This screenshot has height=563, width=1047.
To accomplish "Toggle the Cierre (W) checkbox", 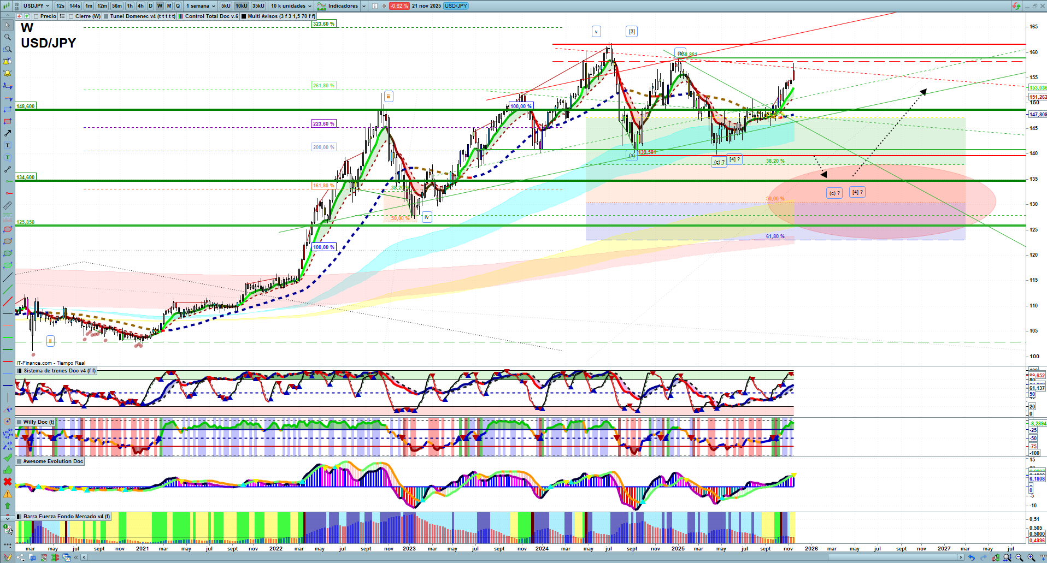I will pyautogui.click(x=71, y=16).
